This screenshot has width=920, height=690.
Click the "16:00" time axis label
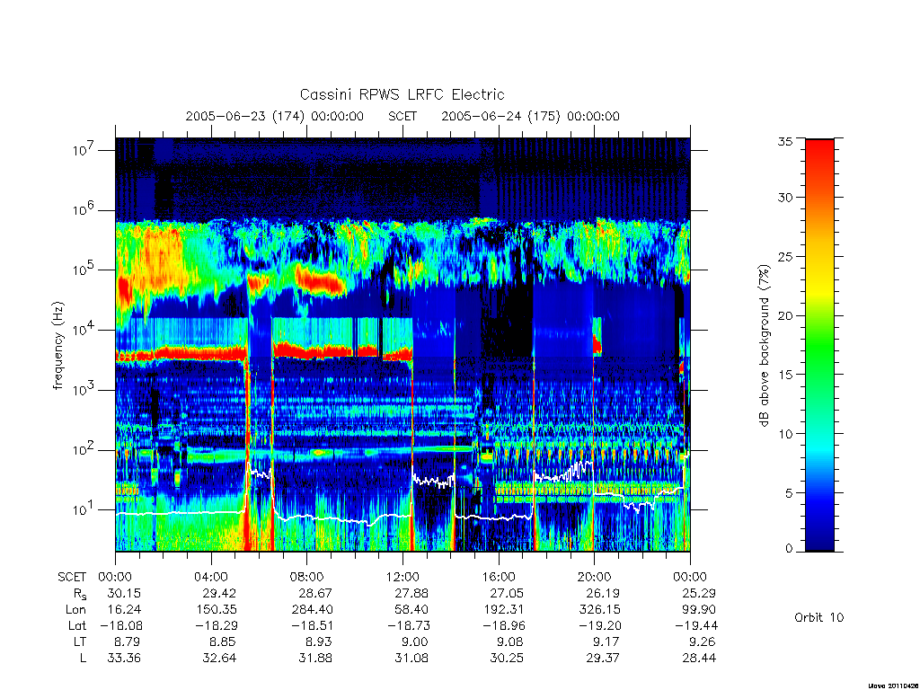[x=499, y=577]
